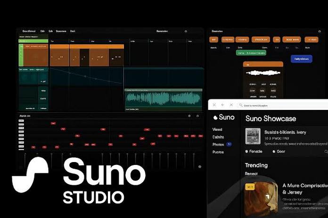328x218 pixels.
Task: Click the green bar above the orange track header
Action: pos(33,41)
